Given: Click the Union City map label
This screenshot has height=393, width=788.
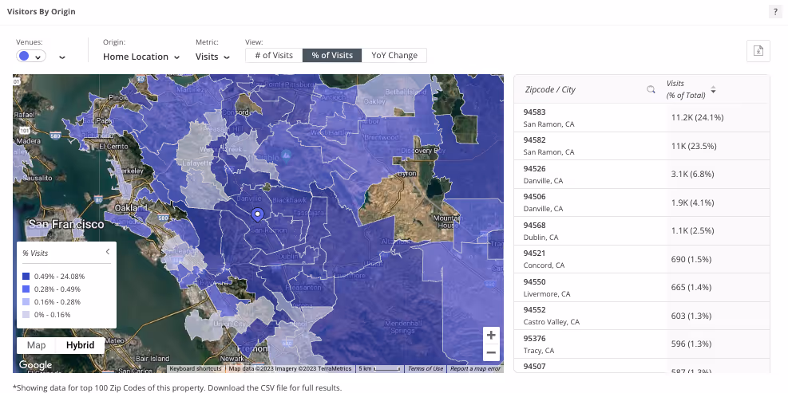Looking at the screenshot, I should click(x=230, y=324).
